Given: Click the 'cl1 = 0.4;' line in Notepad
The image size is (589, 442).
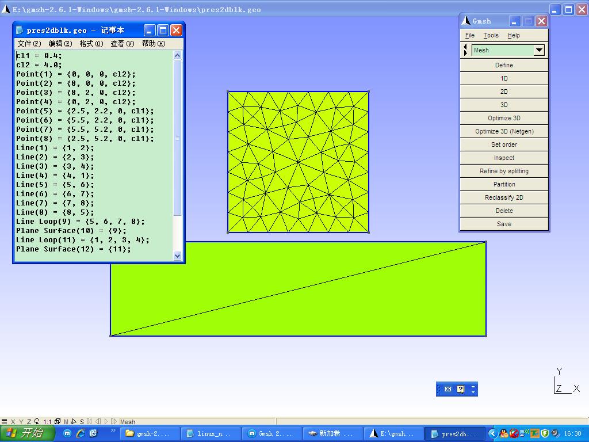Looking at the screenshot, I should coord(39,56).
